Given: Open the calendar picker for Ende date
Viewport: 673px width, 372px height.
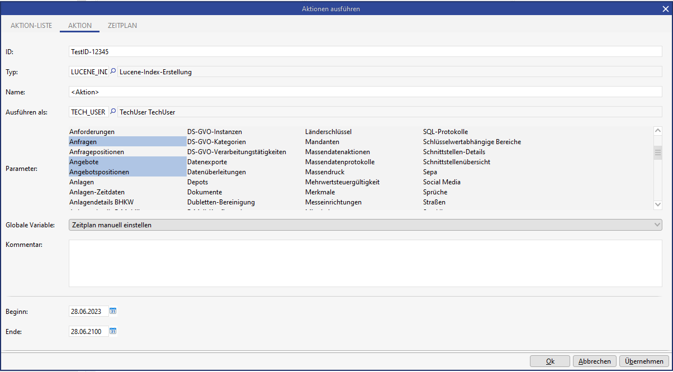Looking at the screenshot, I should coord(113,331).
